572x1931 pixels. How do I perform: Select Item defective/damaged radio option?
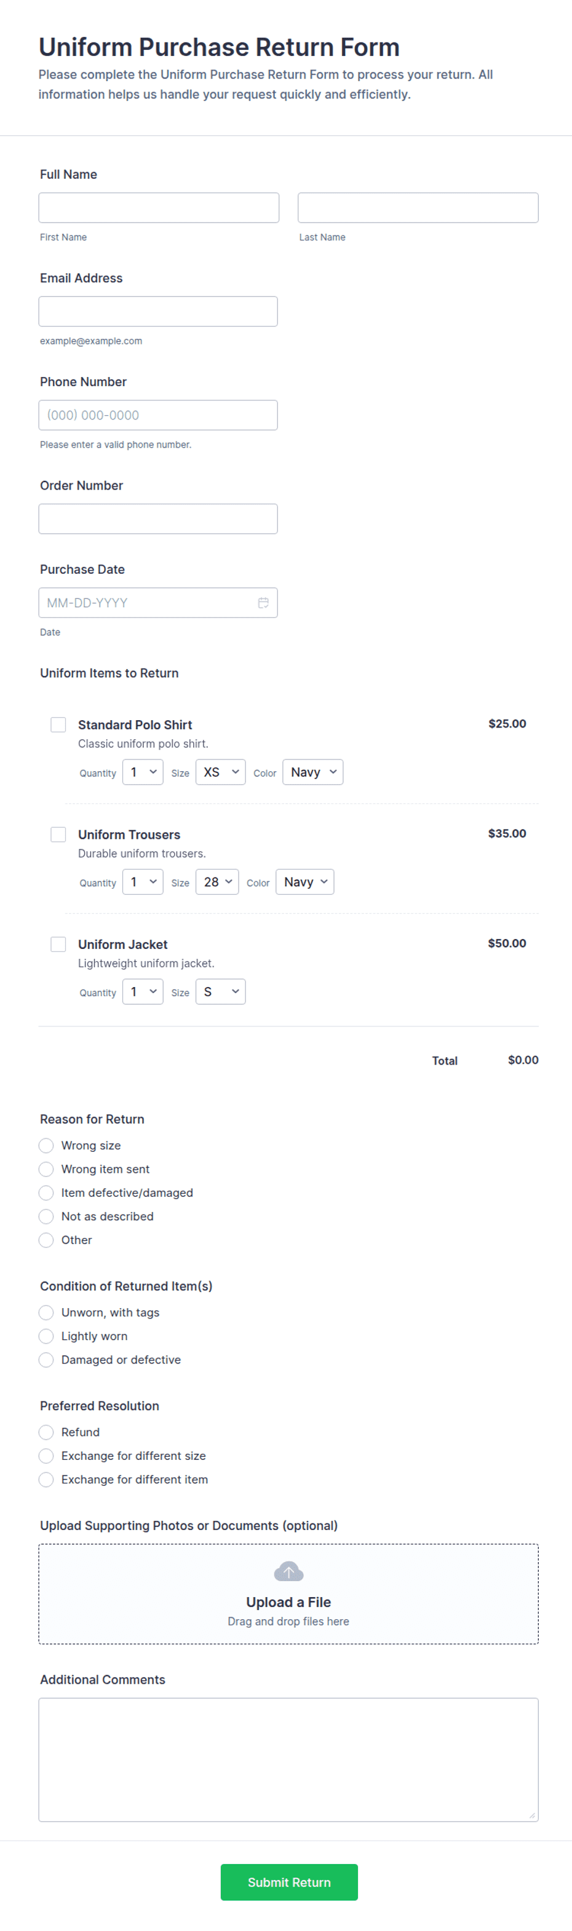click(47, 1192)
